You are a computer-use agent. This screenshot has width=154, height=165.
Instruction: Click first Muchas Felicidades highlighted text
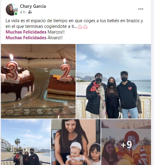[x=26, y=32]
